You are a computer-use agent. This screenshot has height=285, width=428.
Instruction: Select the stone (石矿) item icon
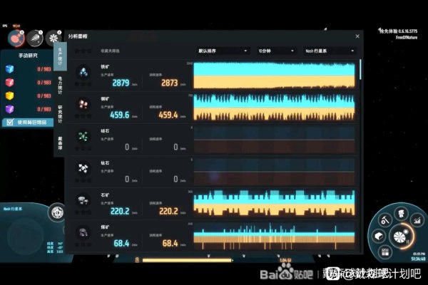(x=83, y=200)
